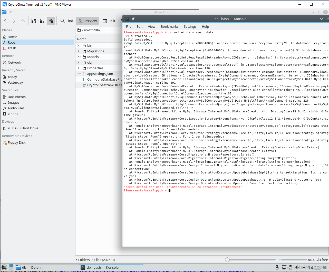The width and height of the screenshot is (329, 272).
Task: Expand the Models folder
Action: coord(78,57)
